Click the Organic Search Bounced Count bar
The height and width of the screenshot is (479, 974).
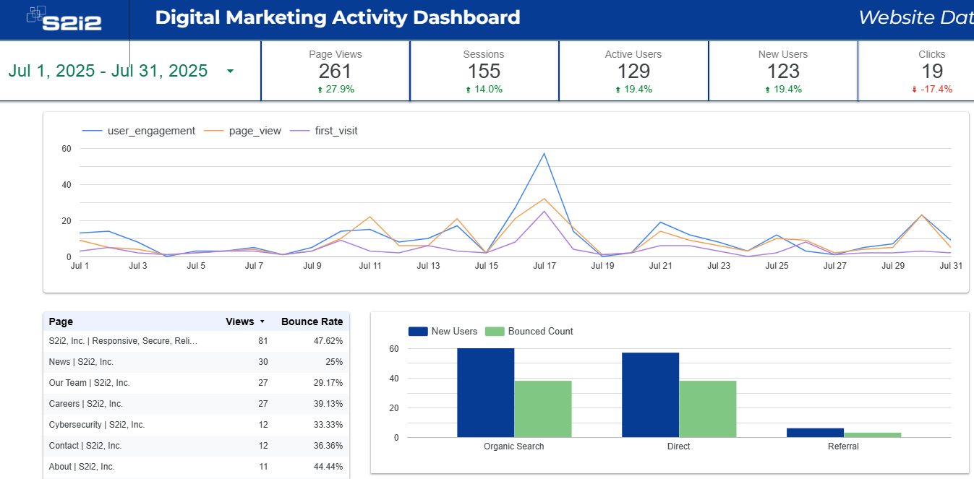pyautogui.click(x=543, y=409)
